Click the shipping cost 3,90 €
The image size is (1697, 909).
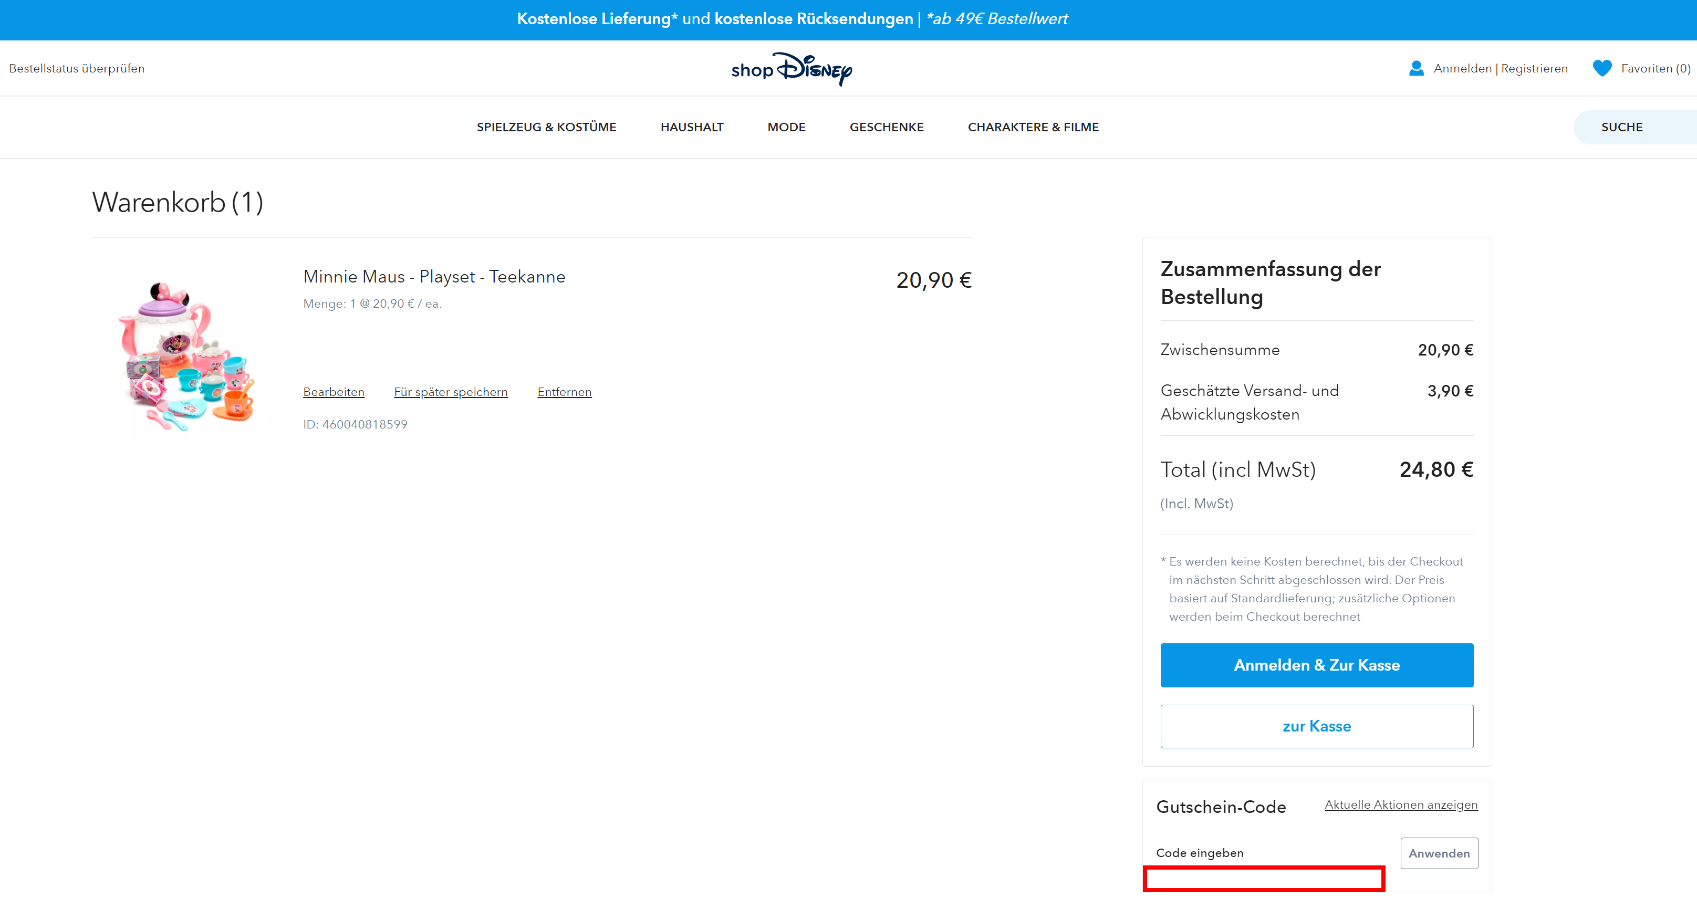(x=1450, y=391)
